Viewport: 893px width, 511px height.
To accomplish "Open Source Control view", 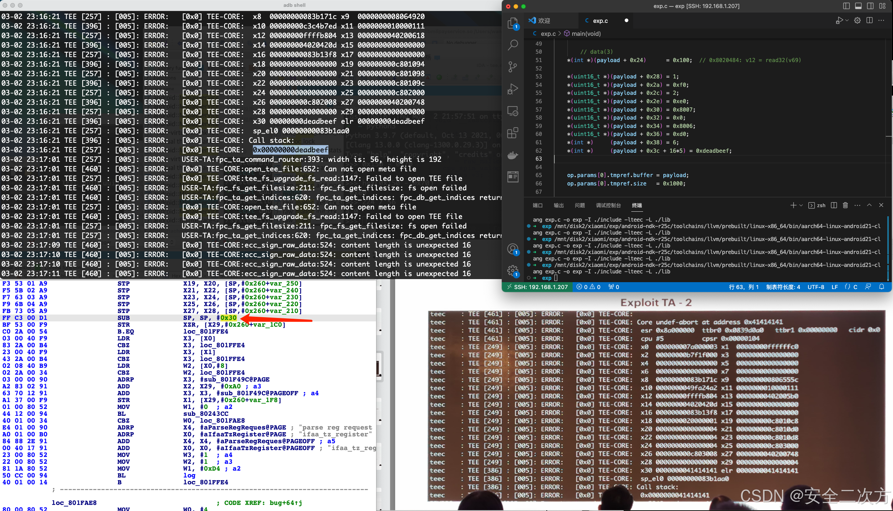I will [x=513, y=67].
